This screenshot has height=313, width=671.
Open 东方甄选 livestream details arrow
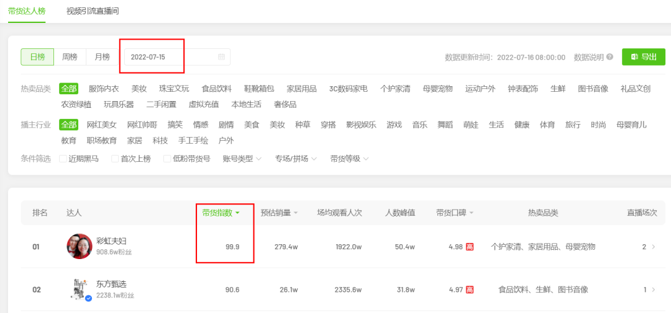[x=653, y=289]
